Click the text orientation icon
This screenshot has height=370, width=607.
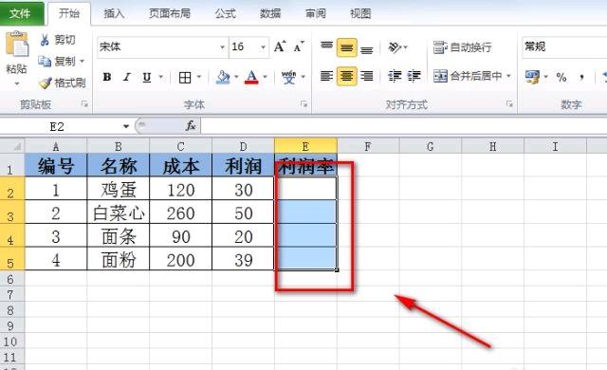pos(395,47)
